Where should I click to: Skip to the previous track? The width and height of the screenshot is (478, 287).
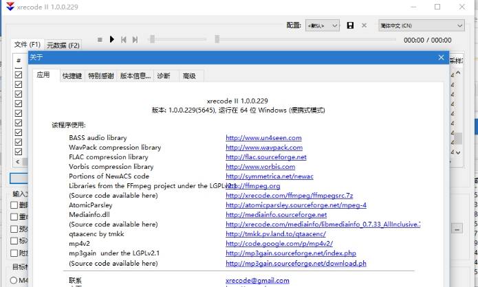point(124,40)
